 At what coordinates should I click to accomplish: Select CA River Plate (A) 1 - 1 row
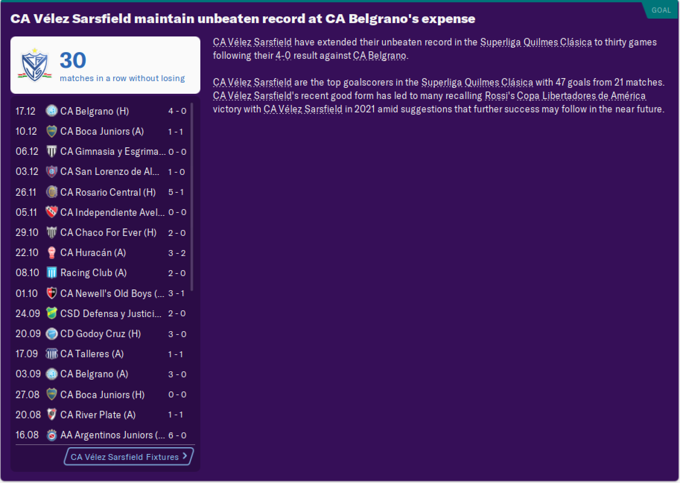101,415
